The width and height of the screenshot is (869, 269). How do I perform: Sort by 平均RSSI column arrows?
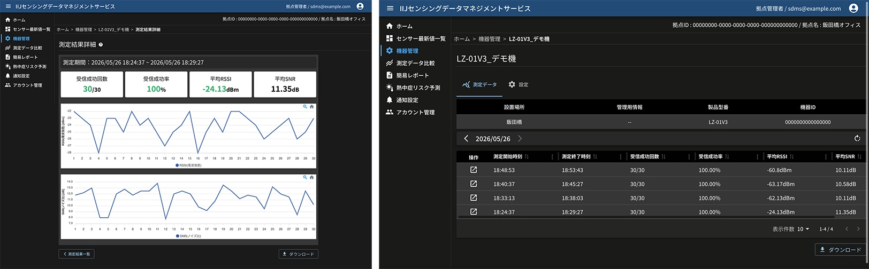pyautogui.click(x=792, y=156)
